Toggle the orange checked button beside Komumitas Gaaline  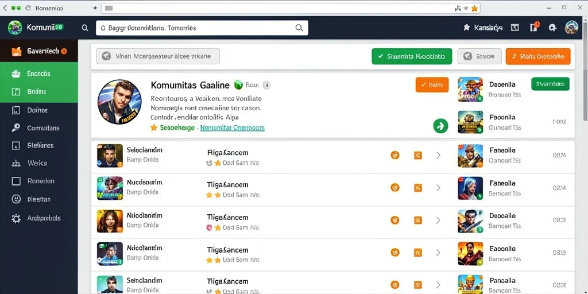(432, 85)
